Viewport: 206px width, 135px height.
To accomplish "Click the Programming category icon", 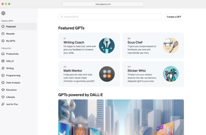I will click(3, 75).
